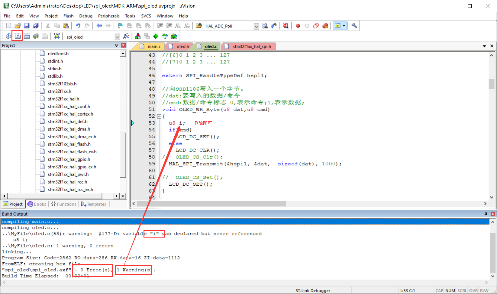
Task: Rebuild all target files
Action: 27,37
